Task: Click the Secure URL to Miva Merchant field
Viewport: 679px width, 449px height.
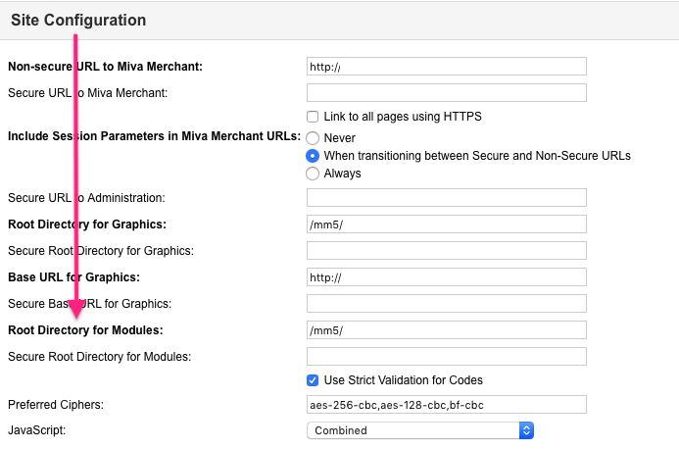Action: click(447, 93)
